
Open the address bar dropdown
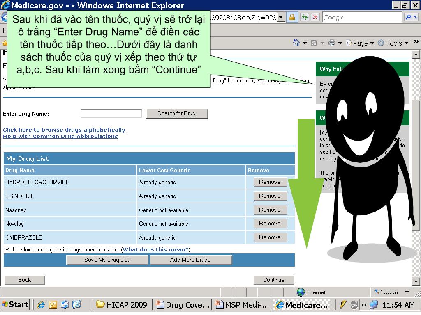pyautogui.click(x=280, y=17)
